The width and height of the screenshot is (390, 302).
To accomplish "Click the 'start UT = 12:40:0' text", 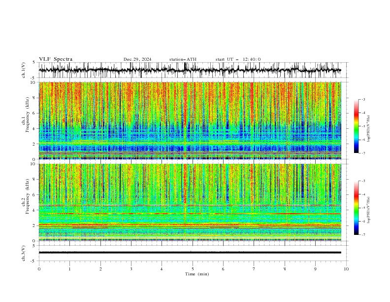I will coord(238,59).
